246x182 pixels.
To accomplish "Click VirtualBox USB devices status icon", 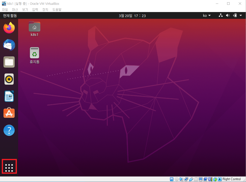I will (191, 179).
